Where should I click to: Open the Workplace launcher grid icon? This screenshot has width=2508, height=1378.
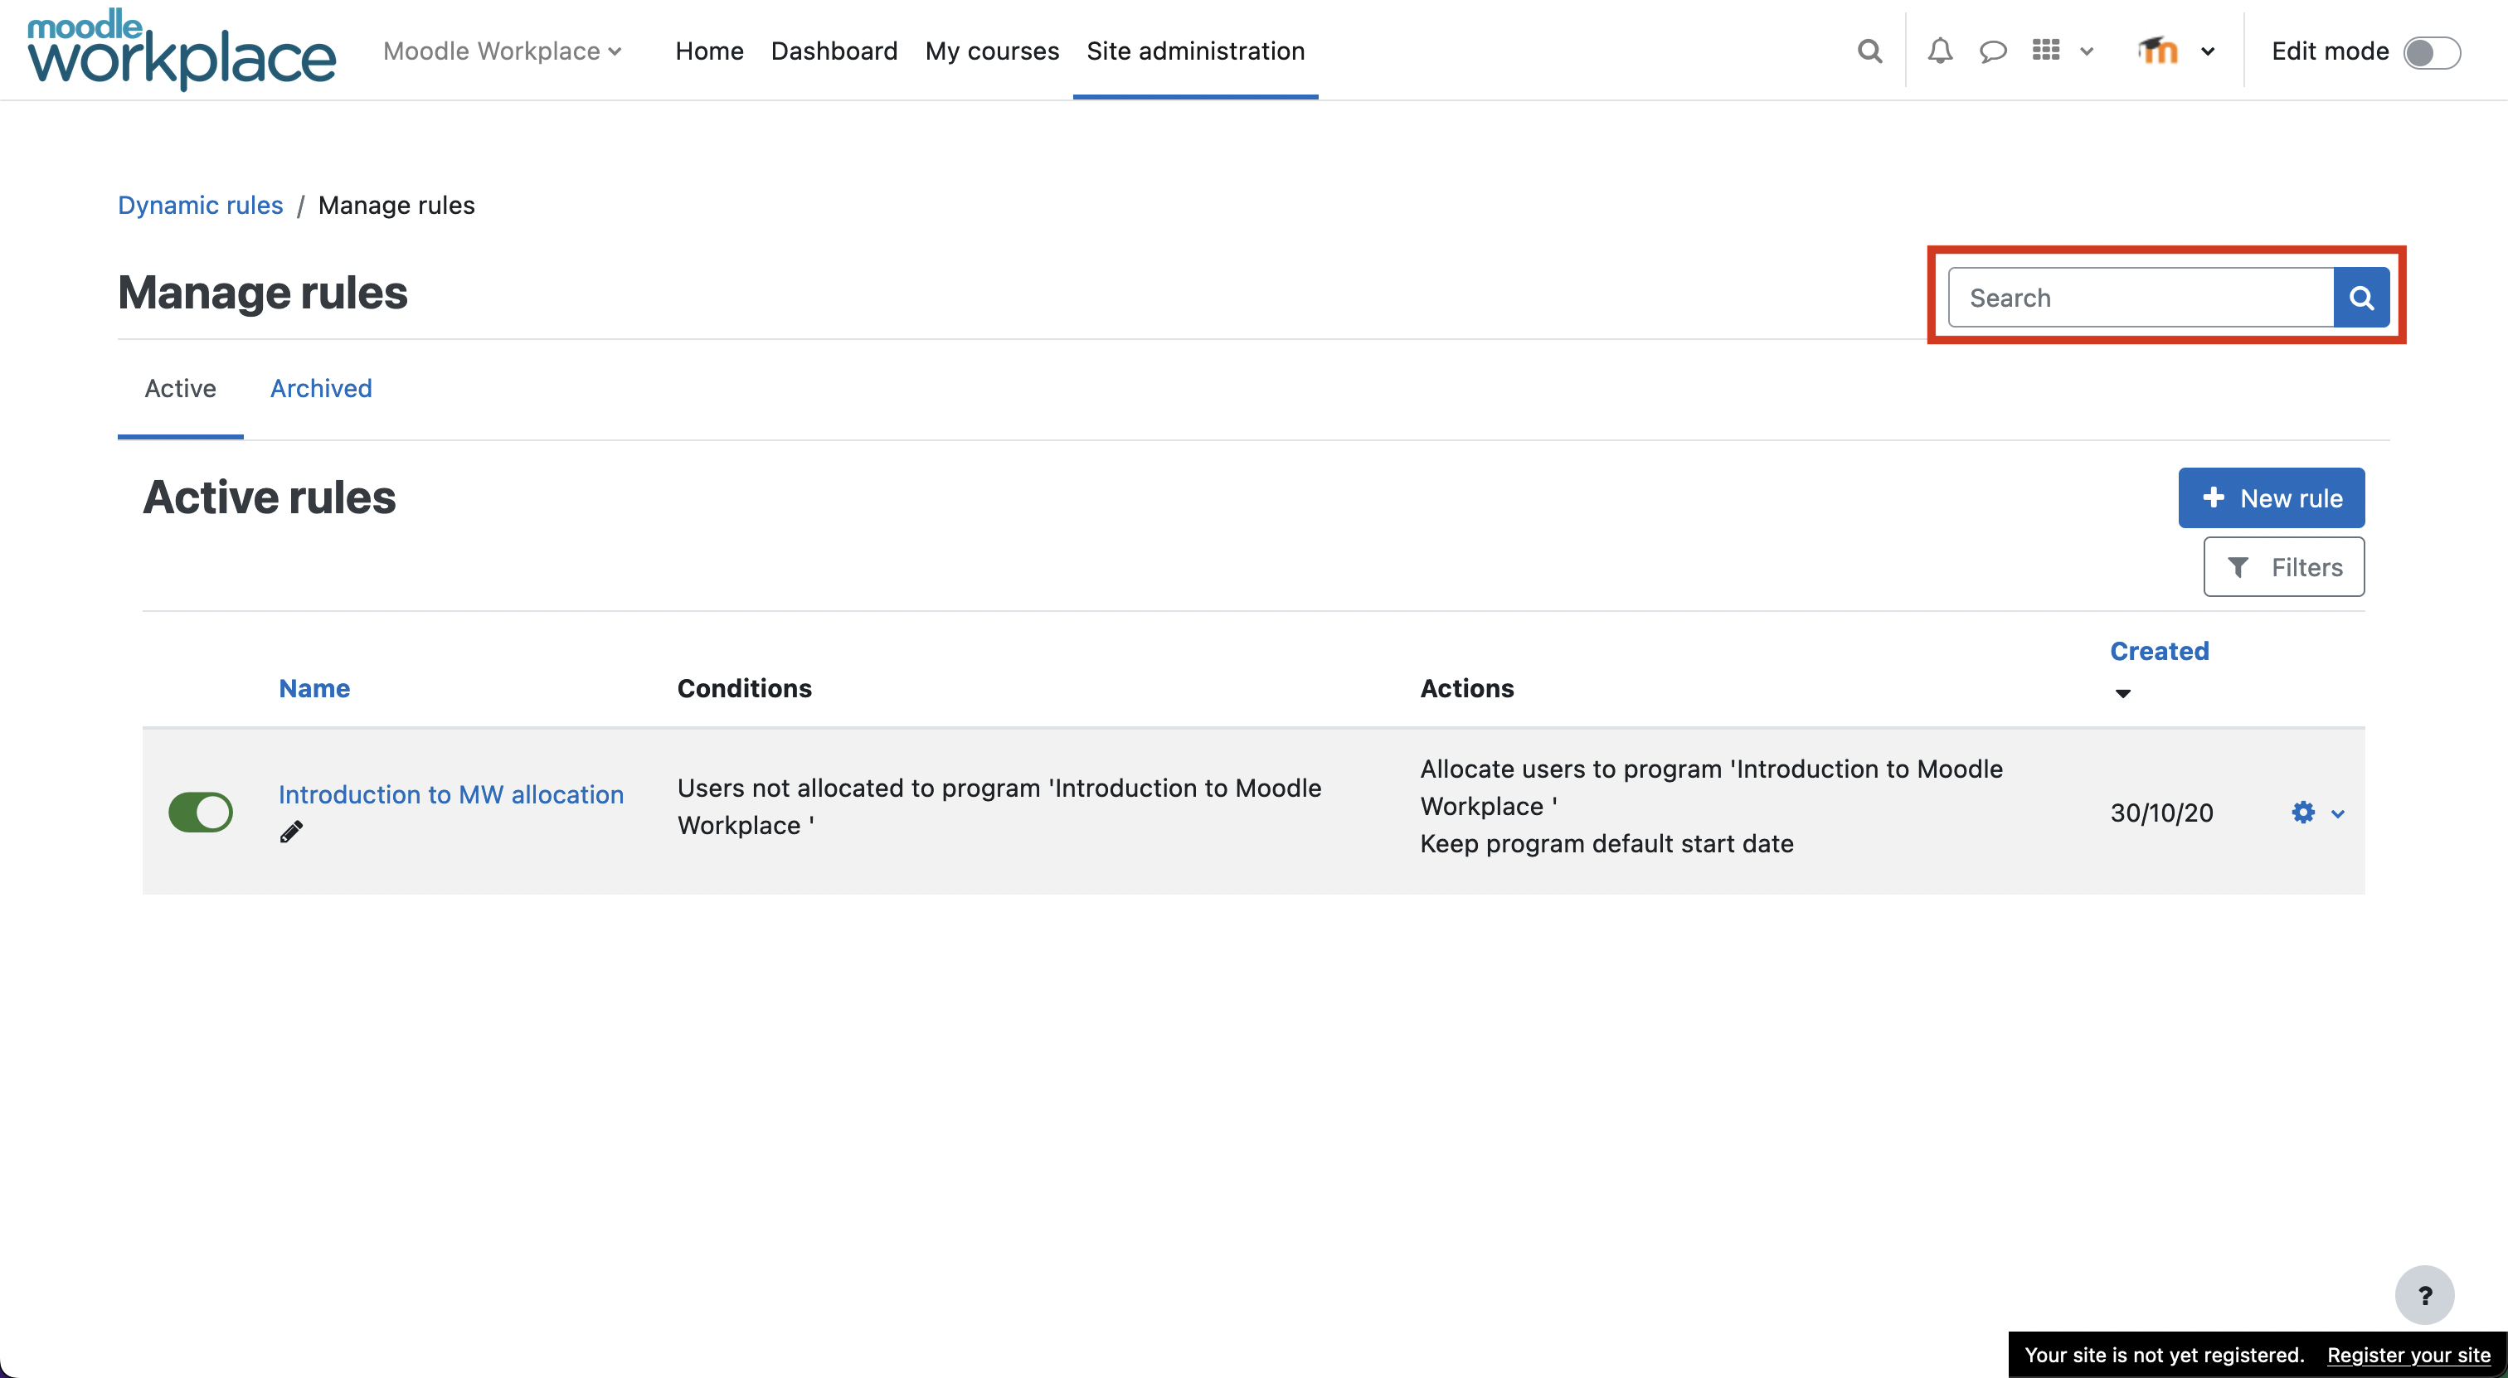(2045, 50)
